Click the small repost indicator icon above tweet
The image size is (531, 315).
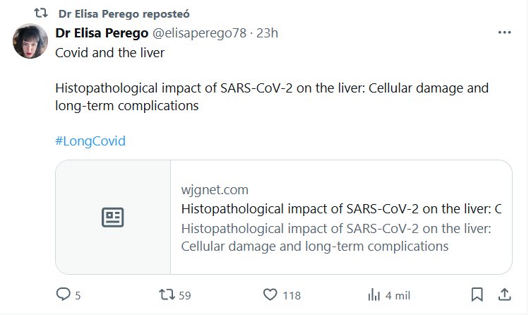(42, 13)
